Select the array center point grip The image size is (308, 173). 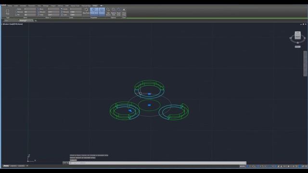[x=149, y=105]
